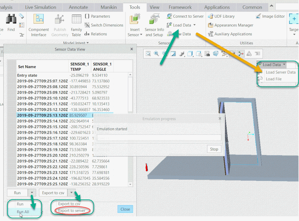The image size is (299, 221).
Task: Click the Target icon in the ribbon
Action: click(294, 19)
